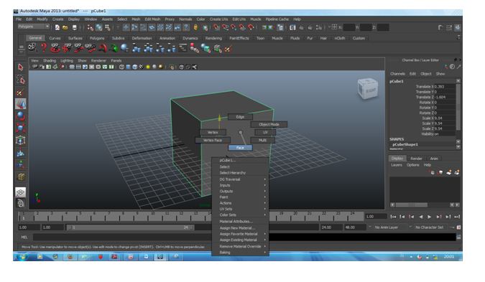Viewport: 485px width, 282px height.
Task: Pick Multi in the marking menu
Action: pos(262,140)
